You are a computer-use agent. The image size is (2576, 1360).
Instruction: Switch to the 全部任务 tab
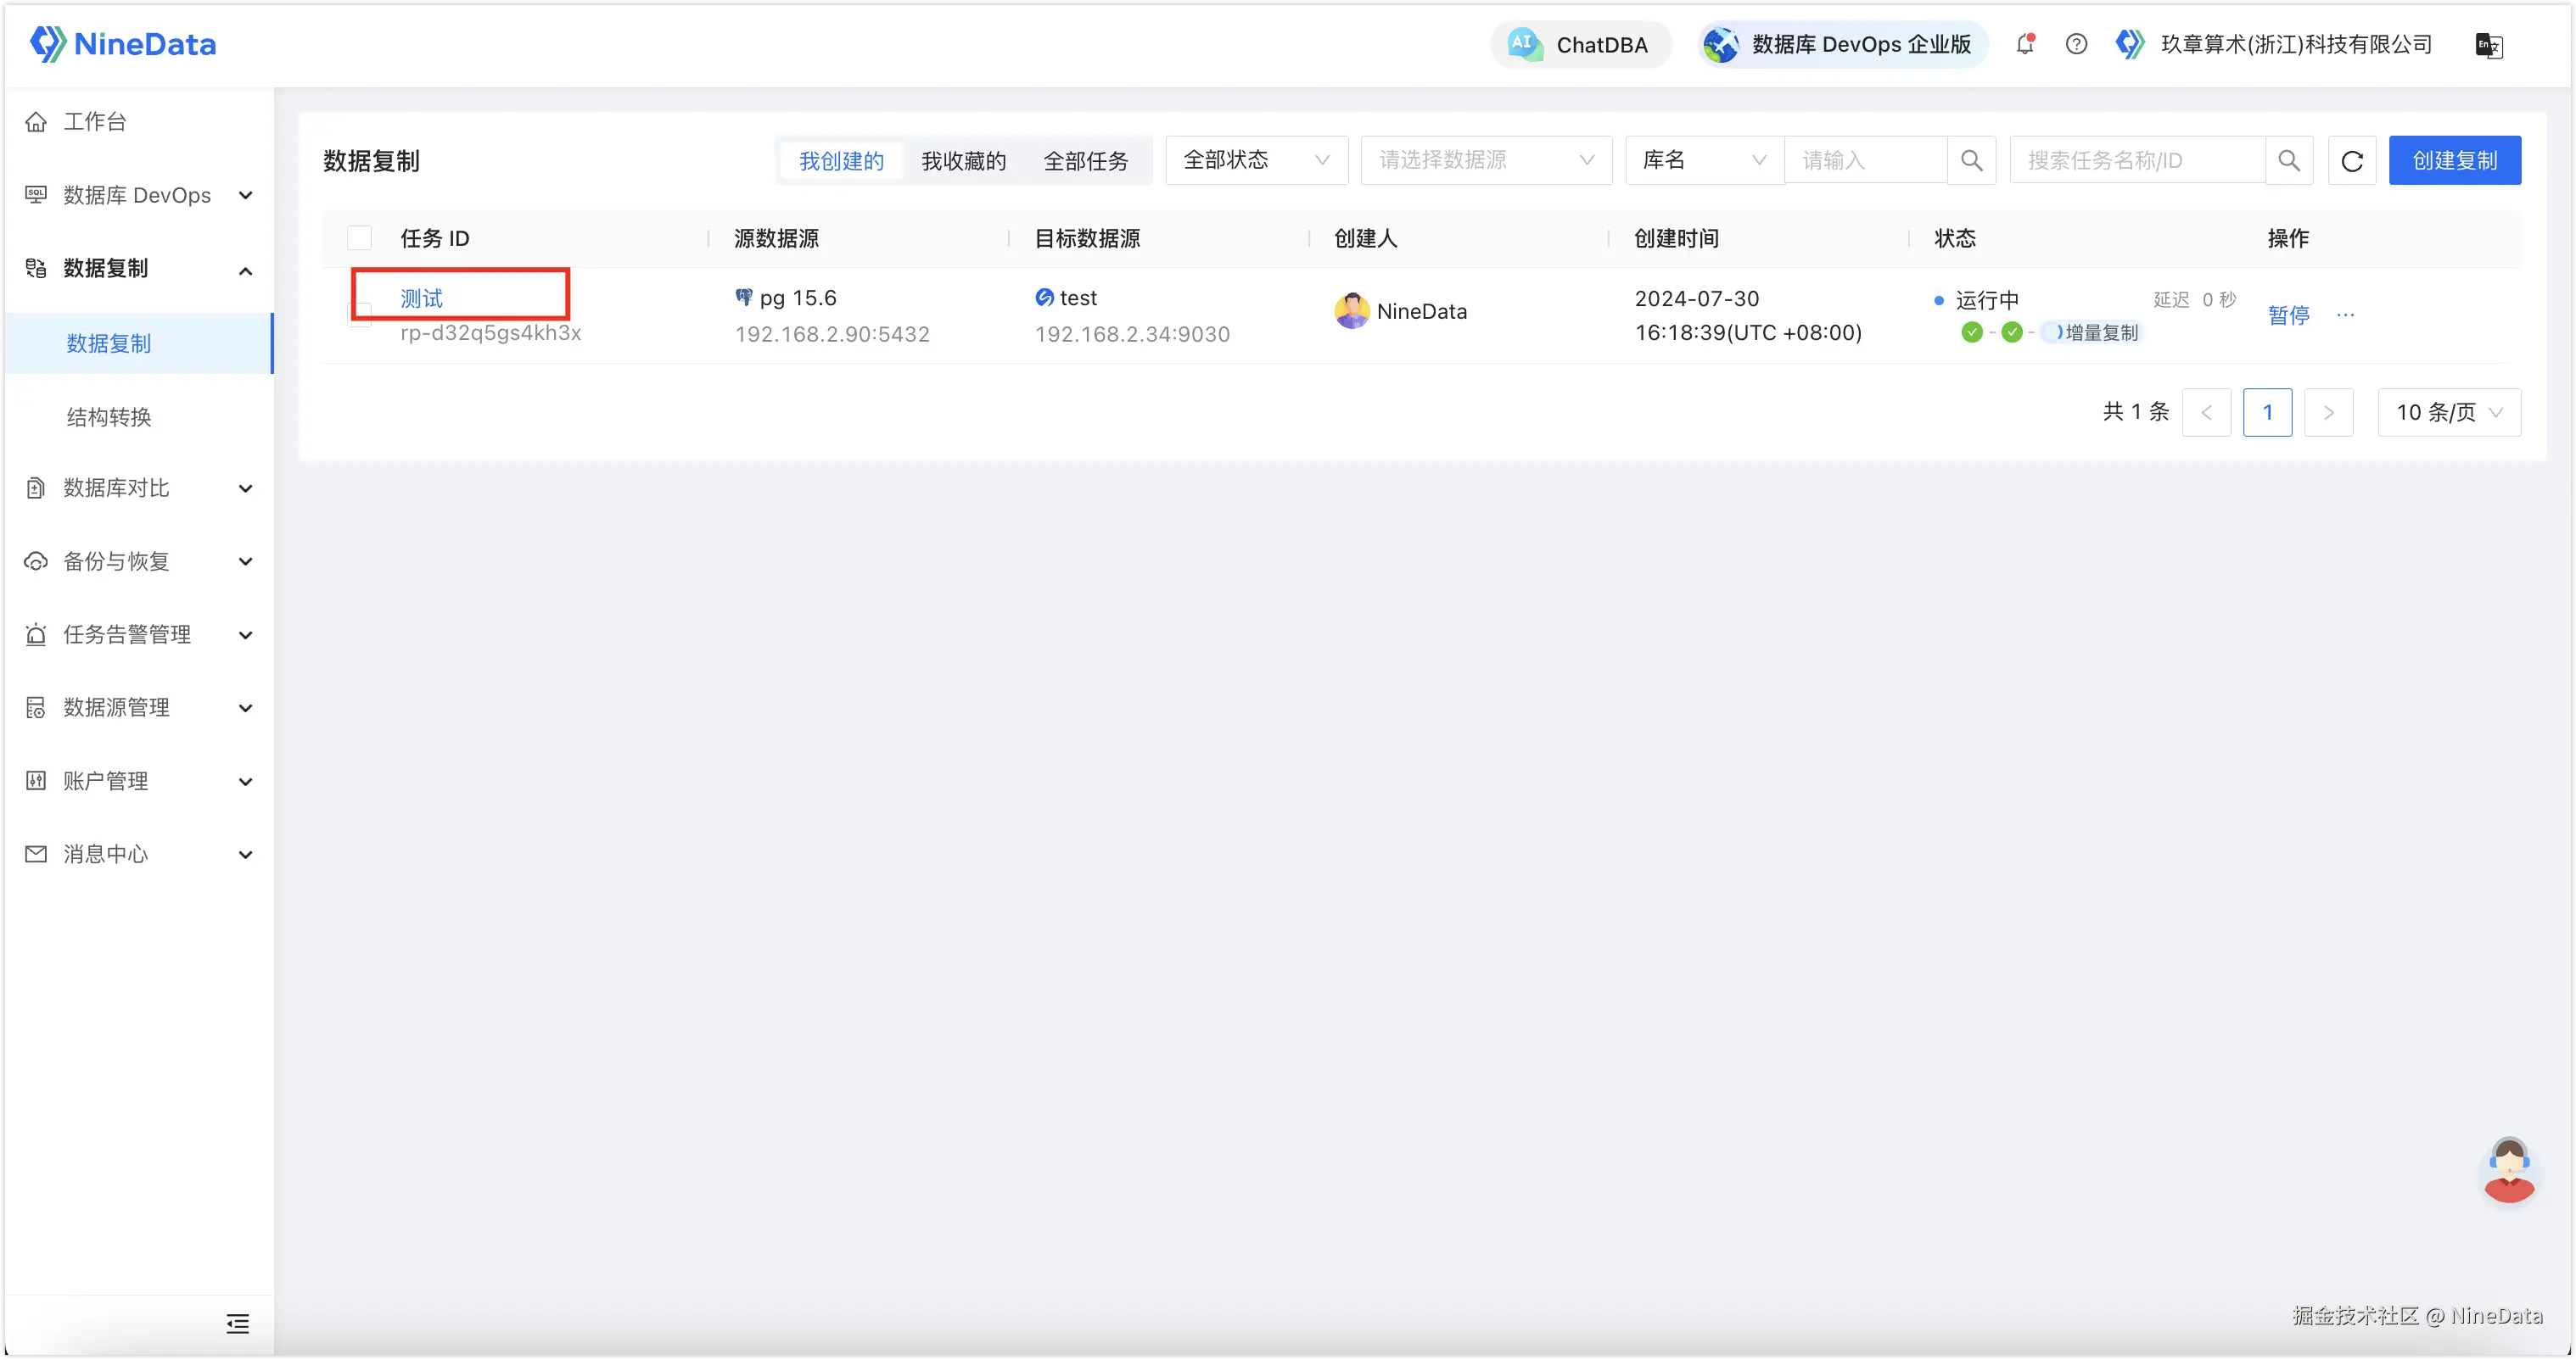(x=1086, y=161)
